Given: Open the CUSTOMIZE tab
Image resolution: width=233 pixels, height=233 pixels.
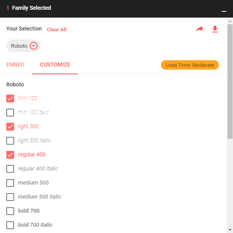Looking at the screenshot, I should (55, 65).
